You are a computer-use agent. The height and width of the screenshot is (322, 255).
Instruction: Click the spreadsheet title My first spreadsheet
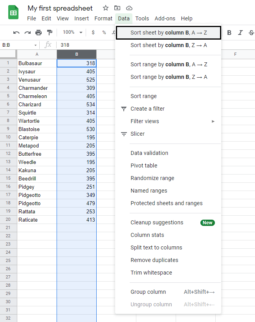tap(60, 8)
